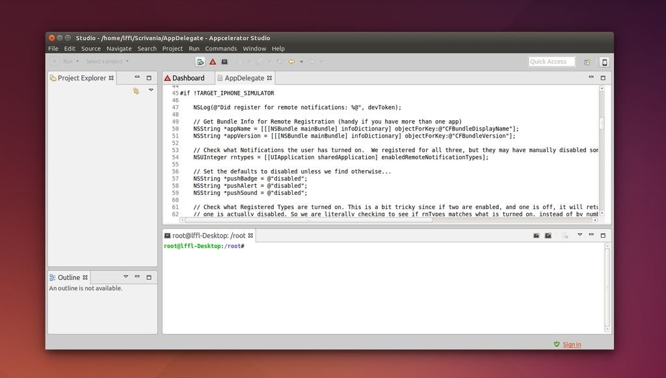Open a terminal from the main toolbar

[x=224, y=62]
